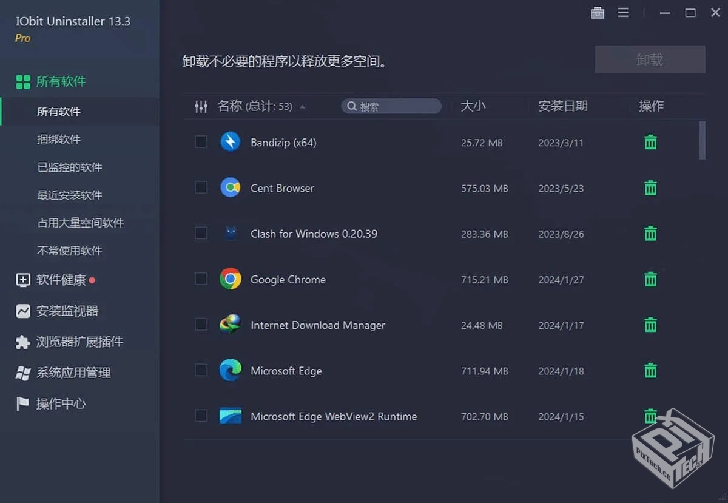This screenshot has height=503, width=728.
Task: Select the Google Chrome checkbox
Action: coord(201,279)
